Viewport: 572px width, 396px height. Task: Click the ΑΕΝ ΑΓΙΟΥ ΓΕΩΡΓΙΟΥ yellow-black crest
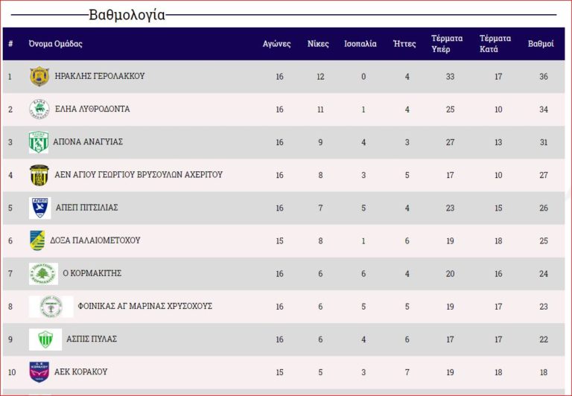pyautogui.click(x=39, y=175)
